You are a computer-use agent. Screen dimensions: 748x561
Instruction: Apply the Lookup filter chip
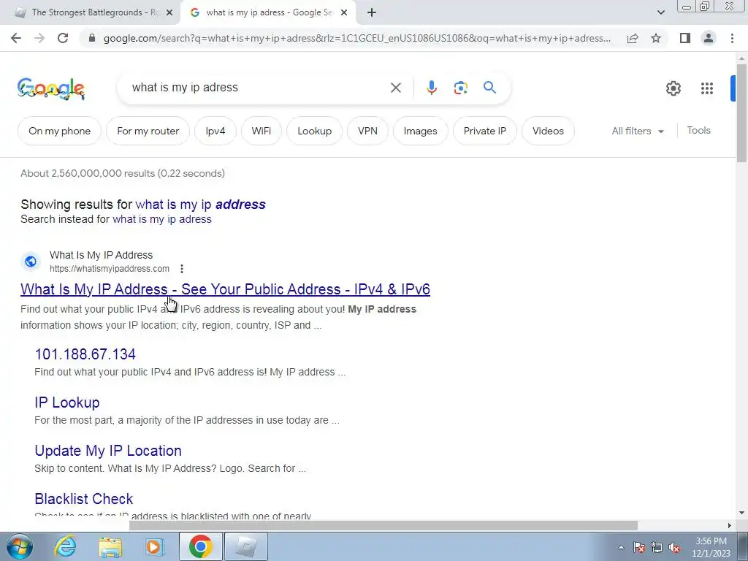[x=314, y=131]
